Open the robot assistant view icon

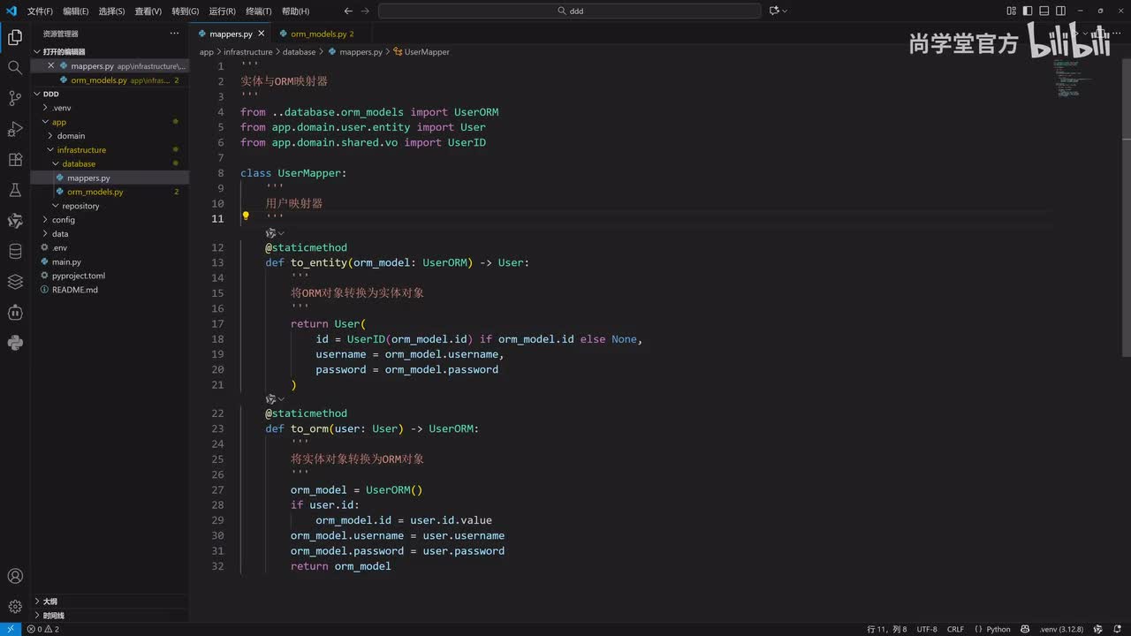[x=15, y=313]
